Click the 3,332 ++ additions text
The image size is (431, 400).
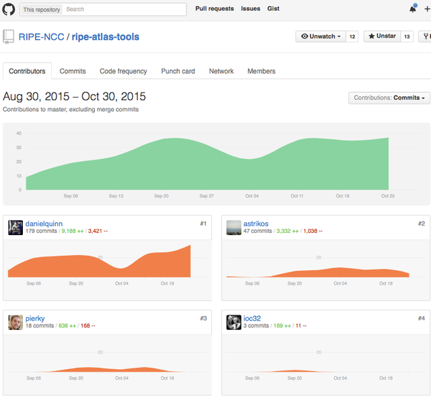coord(288,231)
